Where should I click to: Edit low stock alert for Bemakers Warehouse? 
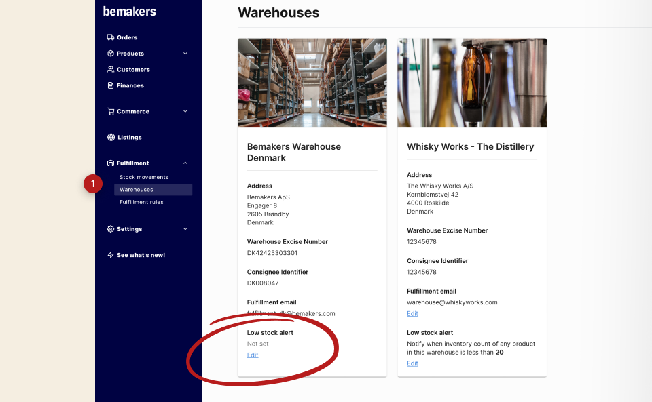tap(253, 355)
